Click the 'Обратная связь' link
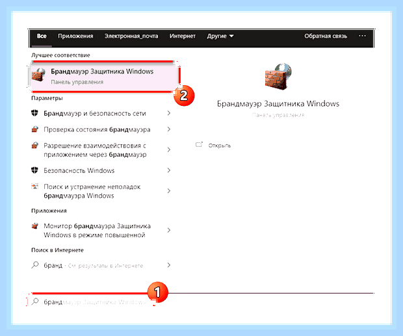 point(326,36)
